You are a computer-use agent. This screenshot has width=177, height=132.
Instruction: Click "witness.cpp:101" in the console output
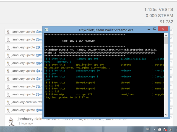click(x=87, y=59)
